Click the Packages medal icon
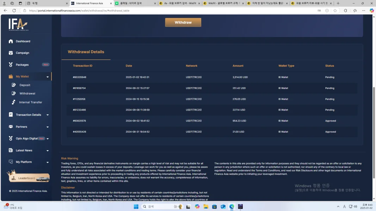This screenshot has height=211, width=376. point(11,65)
